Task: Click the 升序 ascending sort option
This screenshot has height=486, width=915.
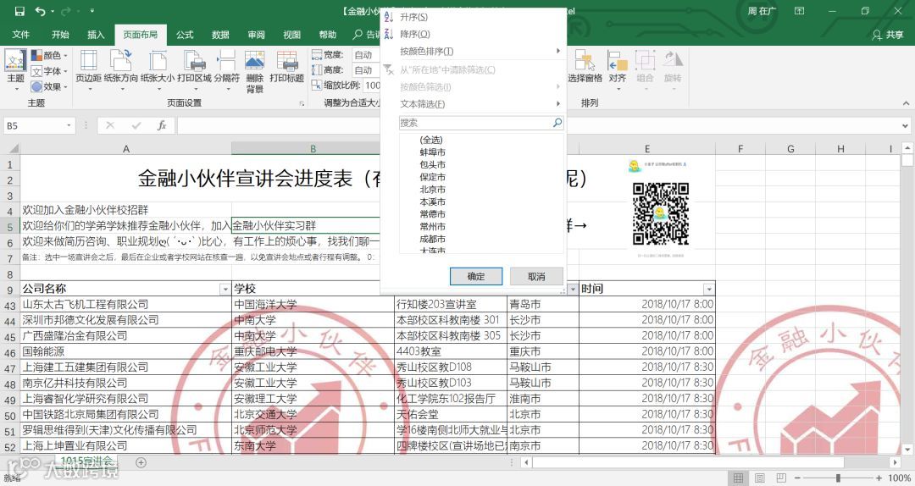Action: click(413, 17)
